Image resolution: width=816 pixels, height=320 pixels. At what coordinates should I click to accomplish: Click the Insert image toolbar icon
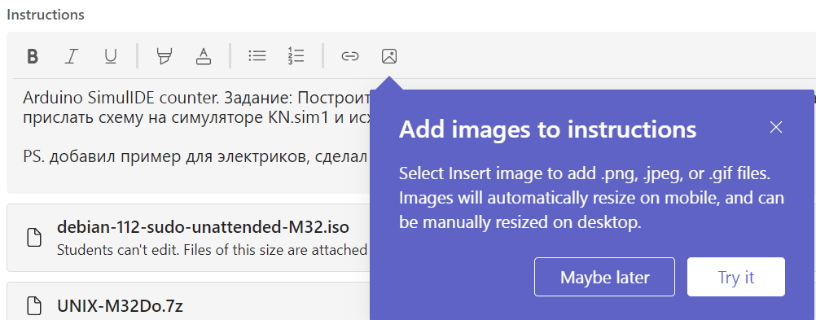click(x=389, y=56)
